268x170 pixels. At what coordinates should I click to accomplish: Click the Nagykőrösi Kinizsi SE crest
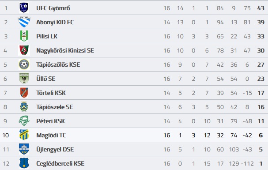pyautogui.click(x=24, y=50)
